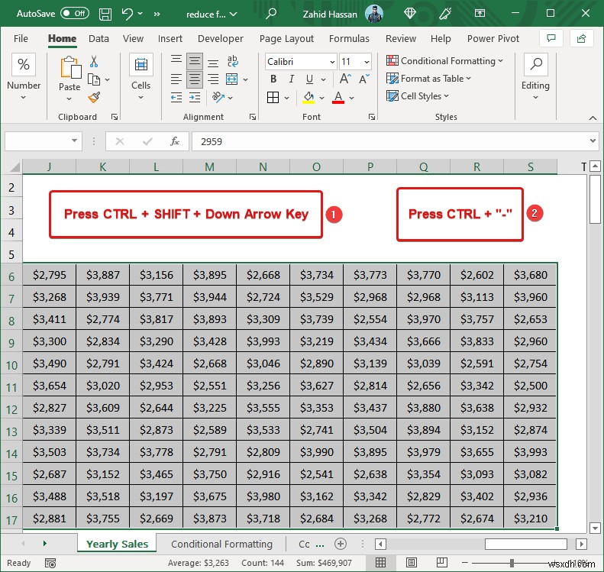Toggle Italic formatting
Image resolution: width=604 pixels, height=572 pixels.
click(x=291, y=79)
